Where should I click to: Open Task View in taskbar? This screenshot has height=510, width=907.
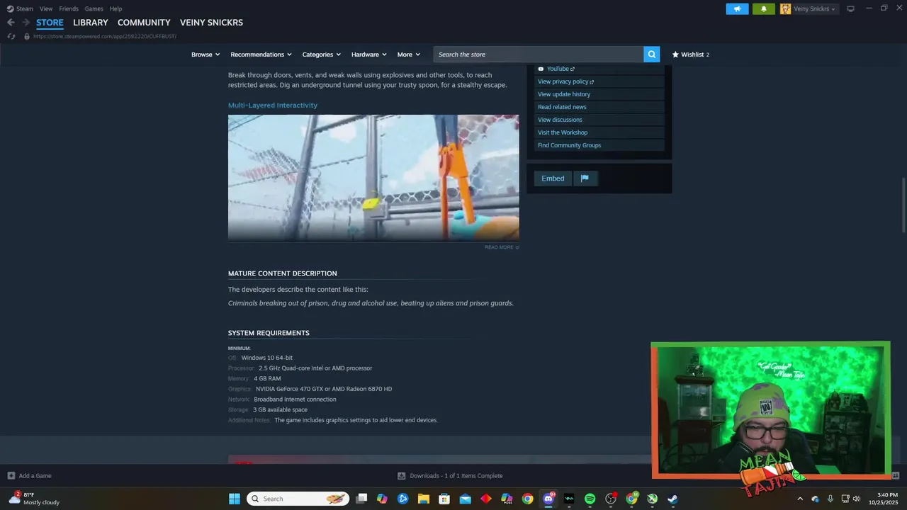click(x=361, y=499)
